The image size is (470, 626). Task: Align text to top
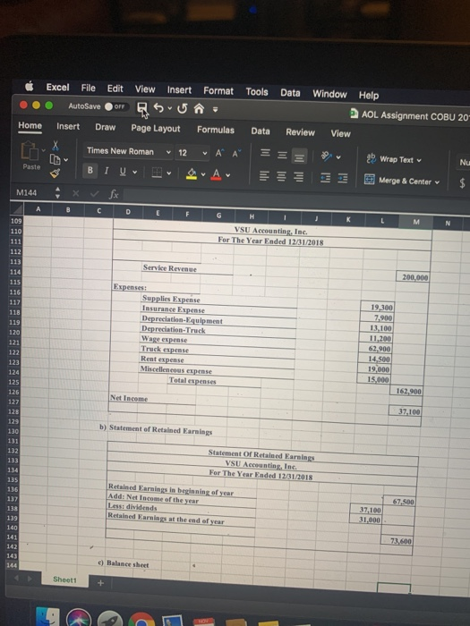point(265,153)
